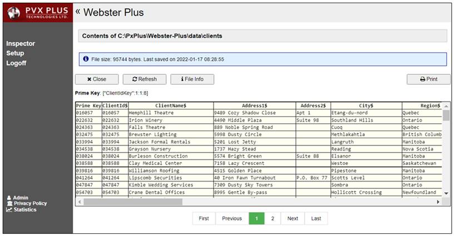Viewport: 455px width, 236px height.
Task: Go to the First page
Action: 204,218
